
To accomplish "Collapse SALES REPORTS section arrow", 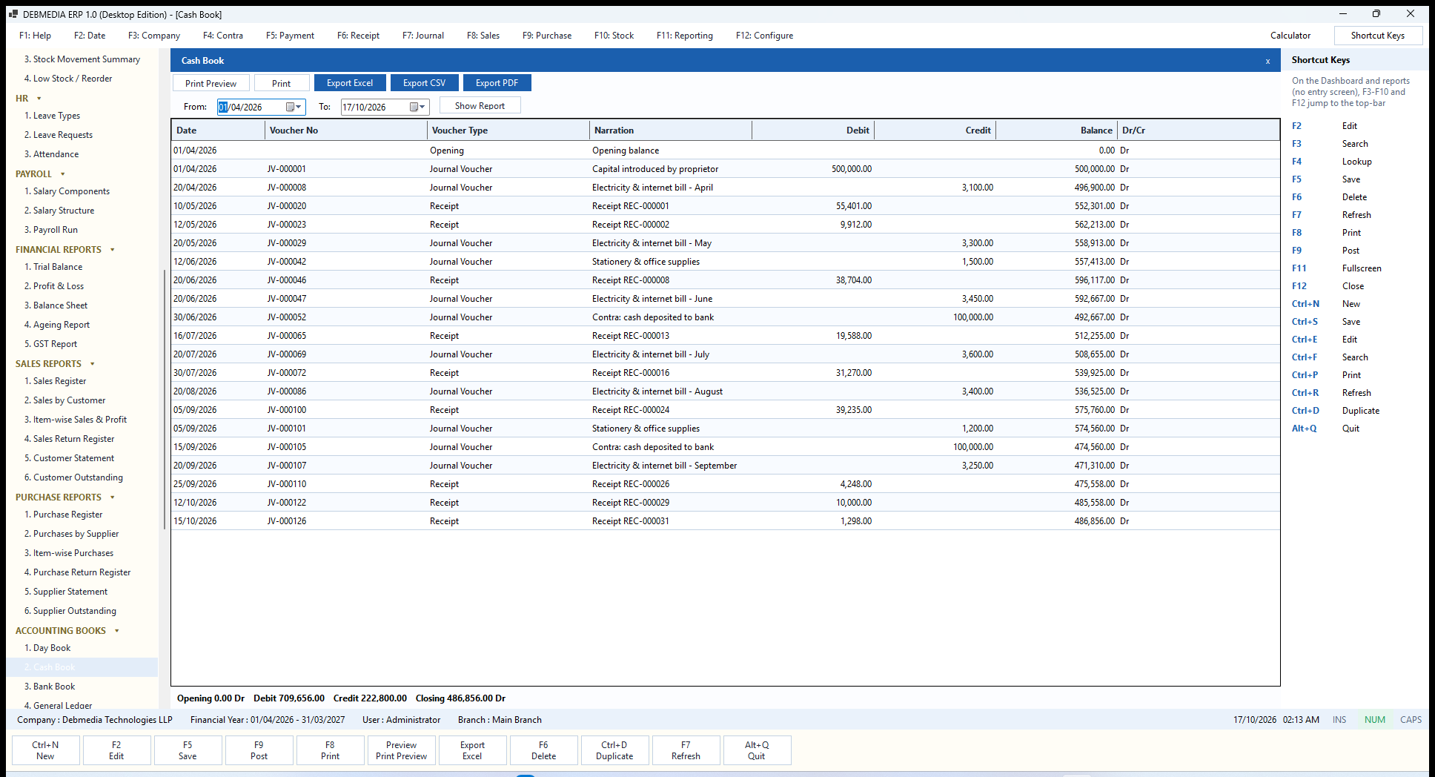I will pyautogui.click(x=93, y=364).
